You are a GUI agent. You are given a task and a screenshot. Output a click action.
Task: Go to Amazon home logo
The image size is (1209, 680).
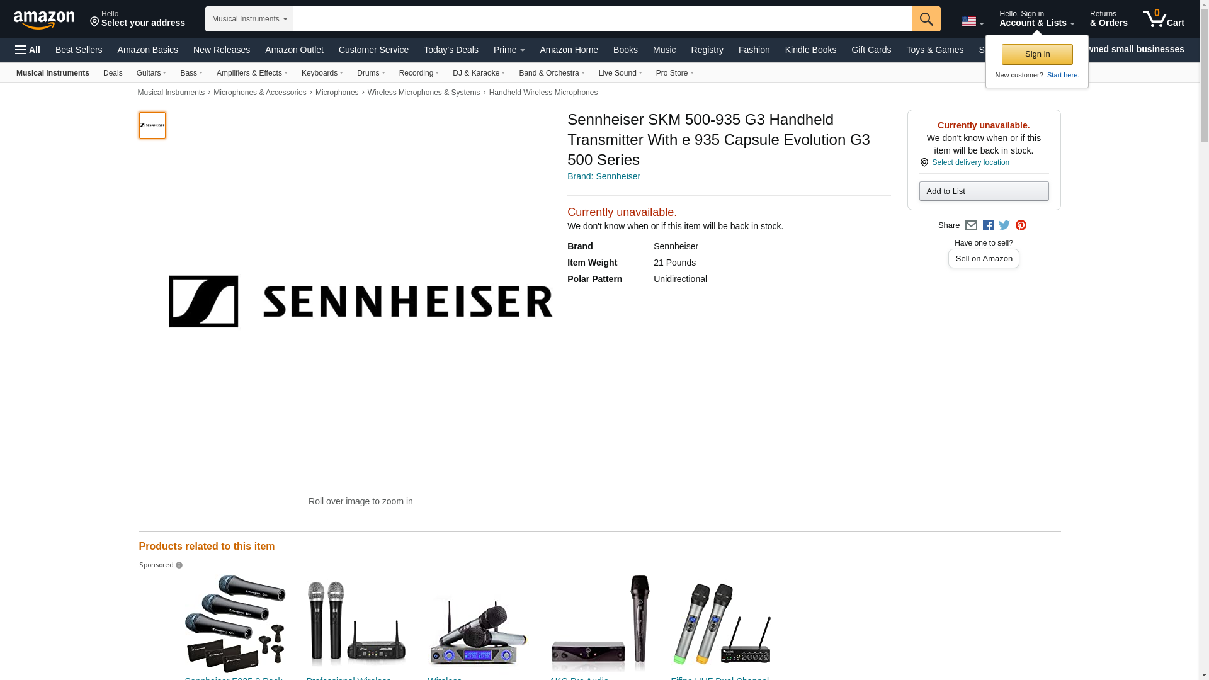pos(44,20)
